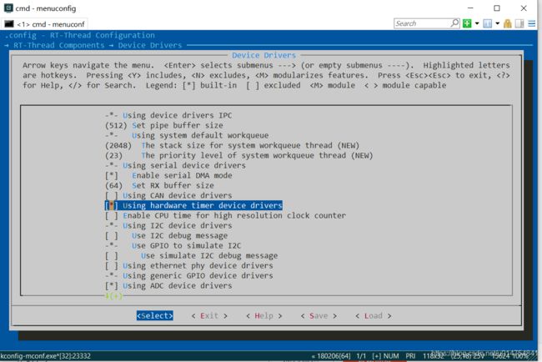Click the green new console plus icon

coord(467,23)
